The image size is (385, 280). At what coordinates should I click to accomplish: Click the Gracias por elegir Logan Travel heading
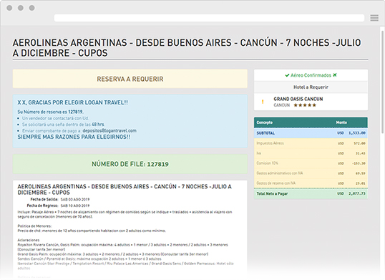pyautogui.click(x=72, y=102)
